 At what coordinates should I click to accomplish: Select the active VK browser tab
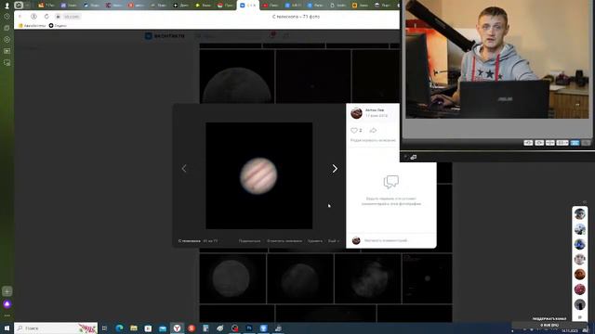[x=248, y=6]
